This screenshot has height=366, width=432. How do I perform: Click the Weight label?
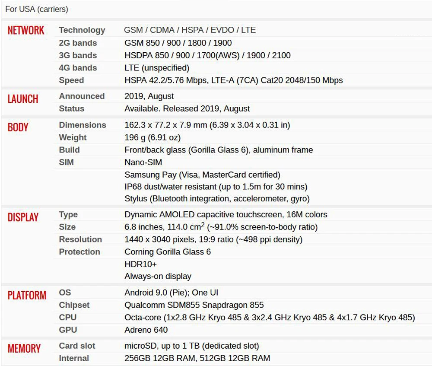click(73, 137)
